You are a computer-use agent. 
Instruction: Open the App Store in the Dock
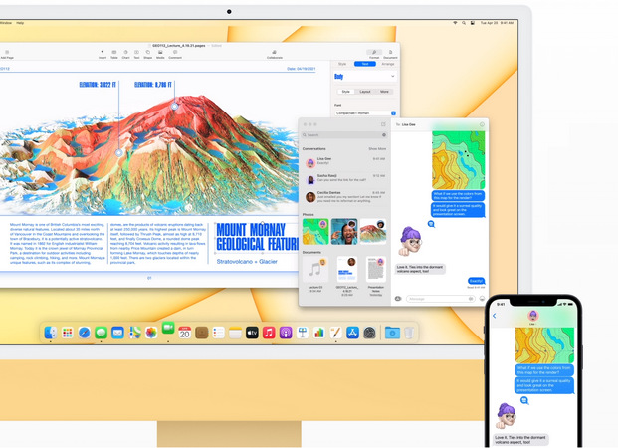click(x=352, y=333)
